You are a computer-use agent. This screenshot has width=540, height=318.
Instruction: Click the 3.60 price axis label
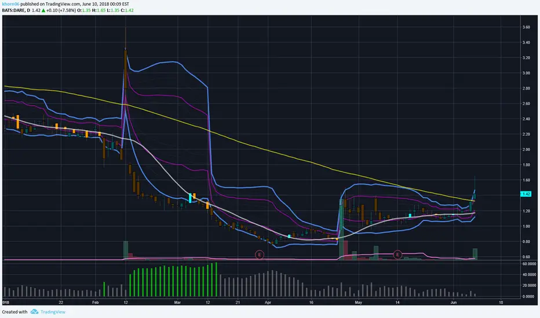pos(526,27)
